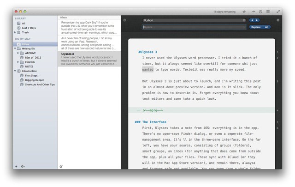Collapse the Introduction group

(15, 71)
